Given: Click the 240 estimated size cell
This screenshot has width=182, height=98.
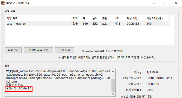Looking at the screenshot, I should pyautogui.click(x=149, y=24).
